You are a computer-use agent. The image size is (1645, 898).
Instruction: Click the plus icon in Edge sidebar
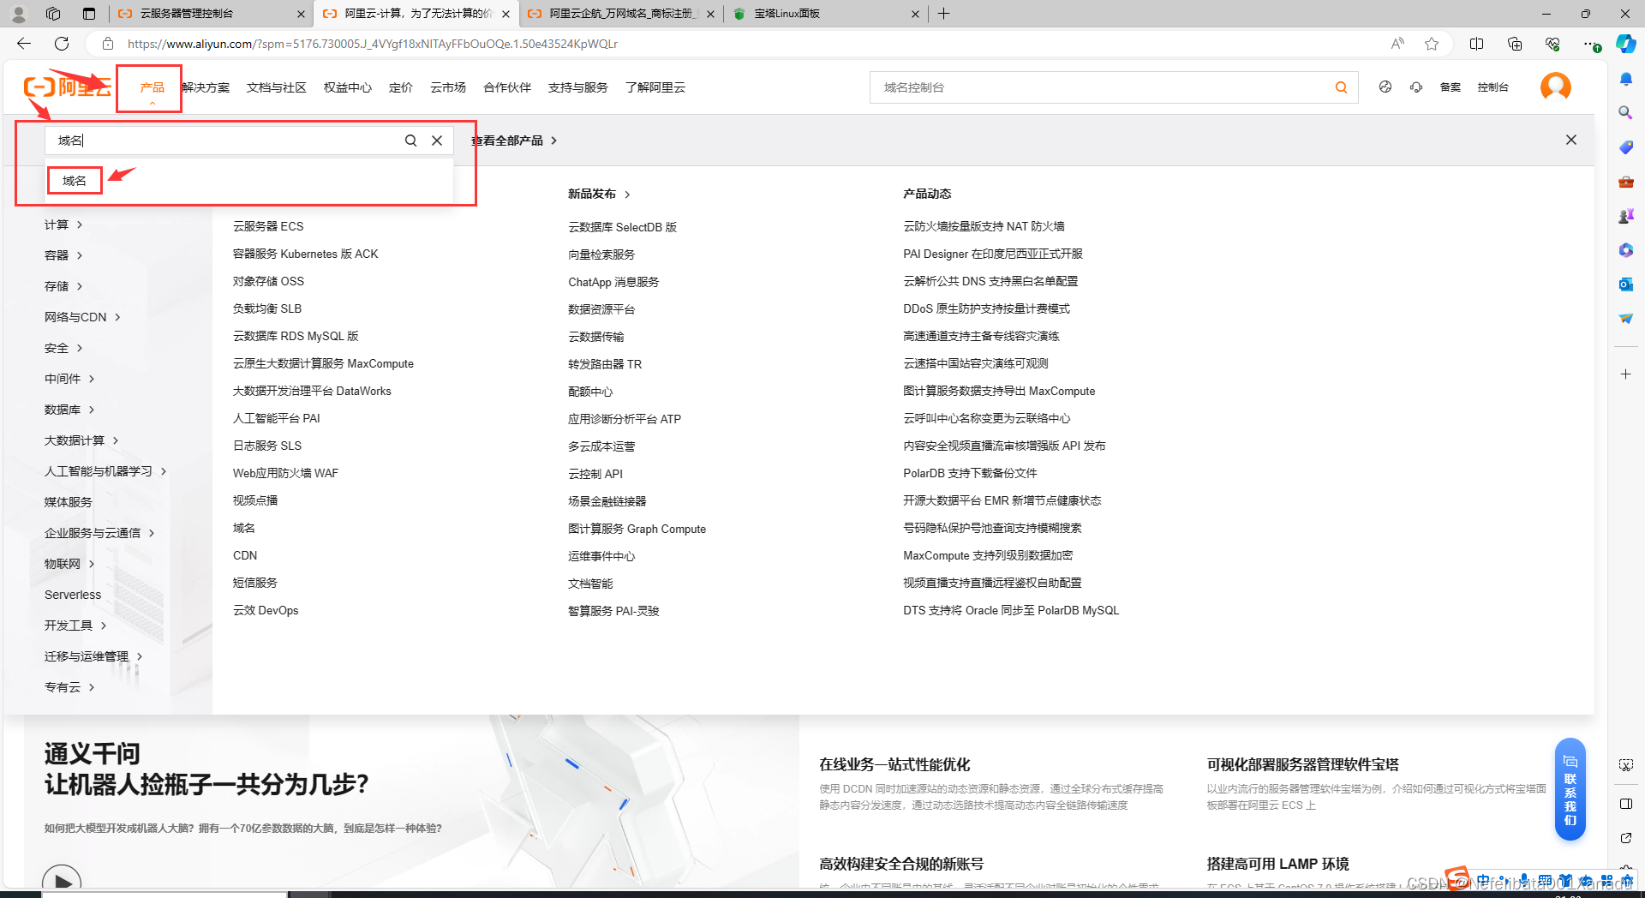pyautogui.click(x=1625, y=374)
